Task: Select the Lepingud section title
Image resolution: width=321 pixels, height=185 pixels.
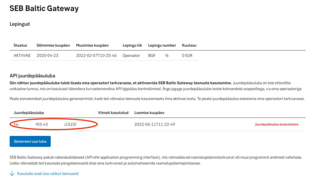Action: click(x=20, y=24)
